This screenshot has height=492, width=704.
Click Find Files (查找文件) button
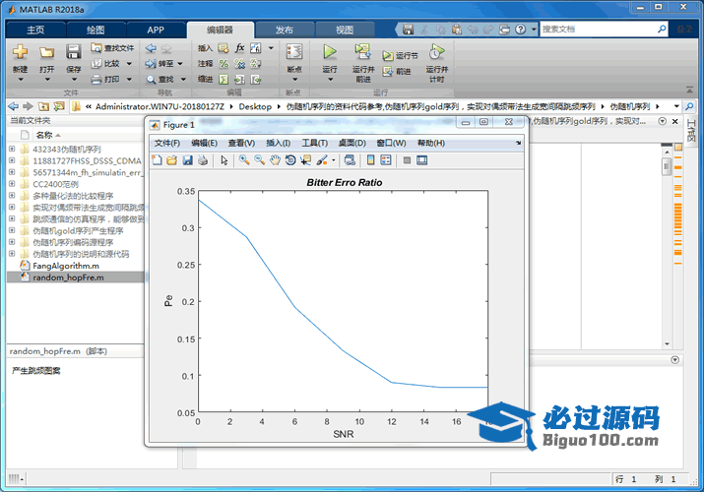click(112, 48)
